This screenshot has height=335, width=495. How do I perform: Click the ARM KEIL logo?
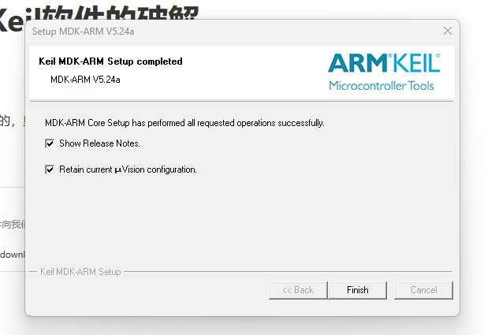click(384, 63)
